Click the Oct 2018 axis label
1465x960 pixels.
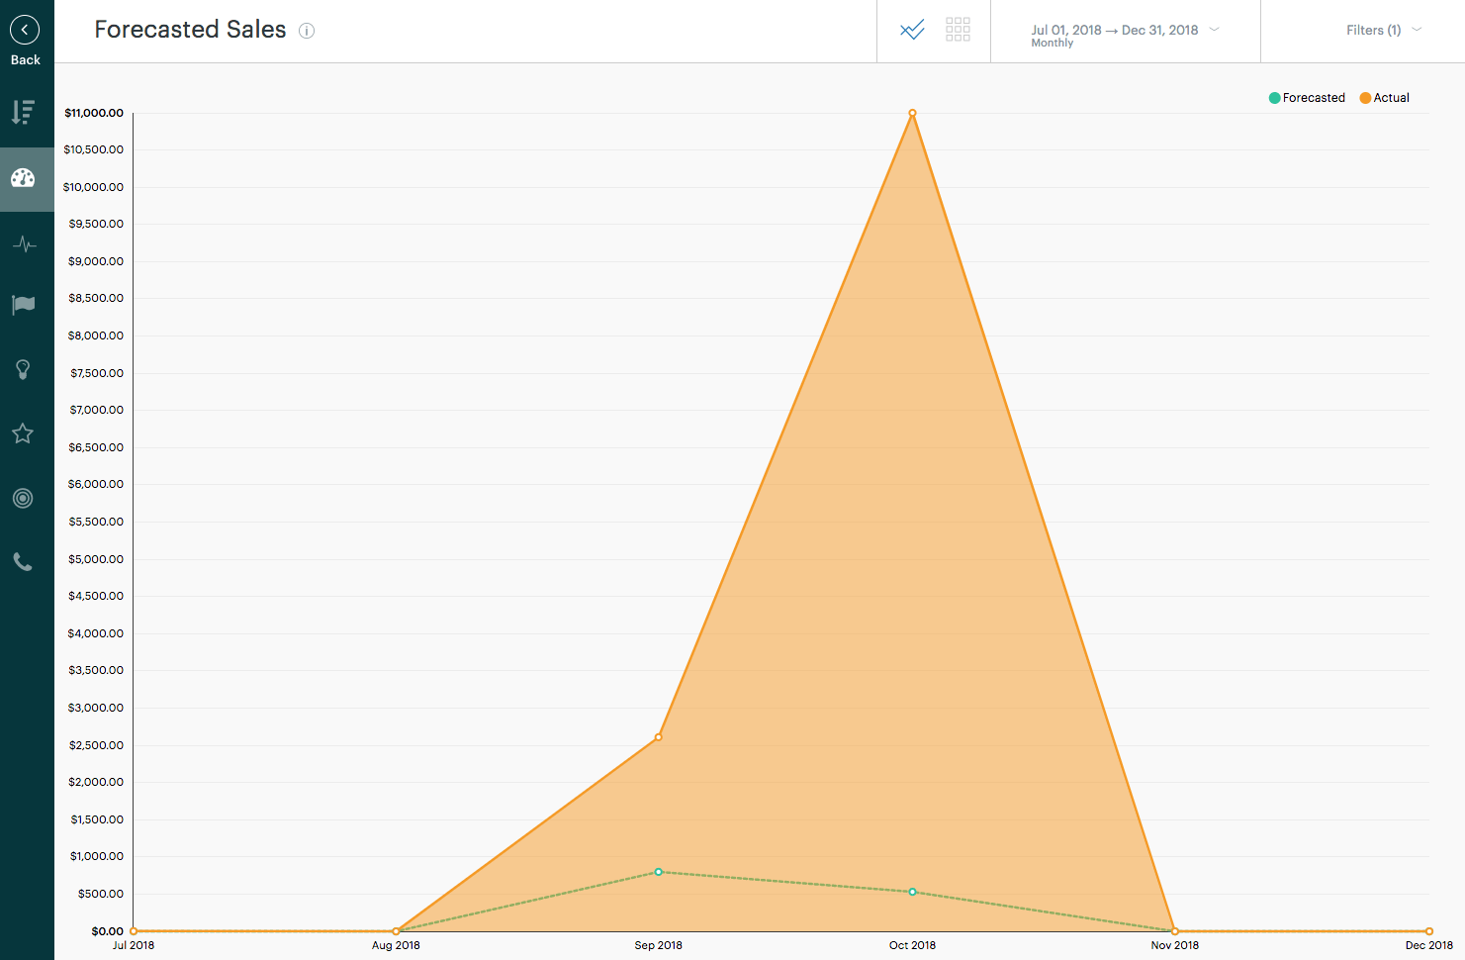912,945
